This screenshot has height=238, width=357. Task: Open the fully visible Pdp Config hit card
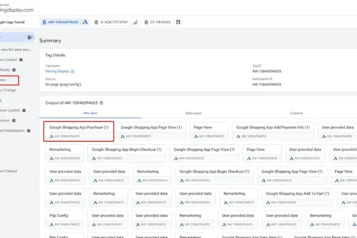coord(64,220)
